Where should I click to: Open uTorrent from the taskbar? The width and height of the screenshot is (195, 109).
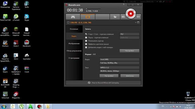[x=22, y=106]
